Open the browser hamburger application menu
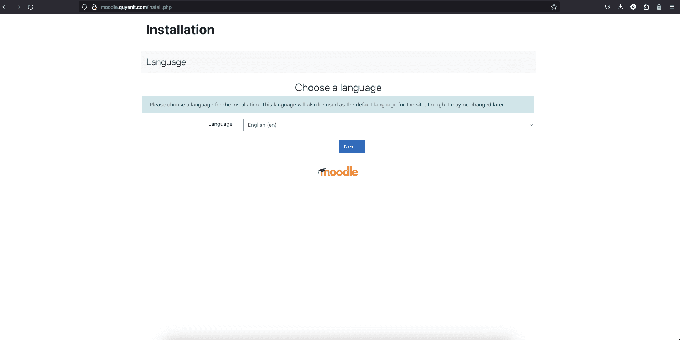This screenshot has width=680, height=340. [672, 7]
